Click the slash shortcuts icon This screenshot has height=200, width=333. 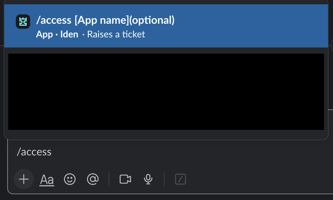(181, 179)
